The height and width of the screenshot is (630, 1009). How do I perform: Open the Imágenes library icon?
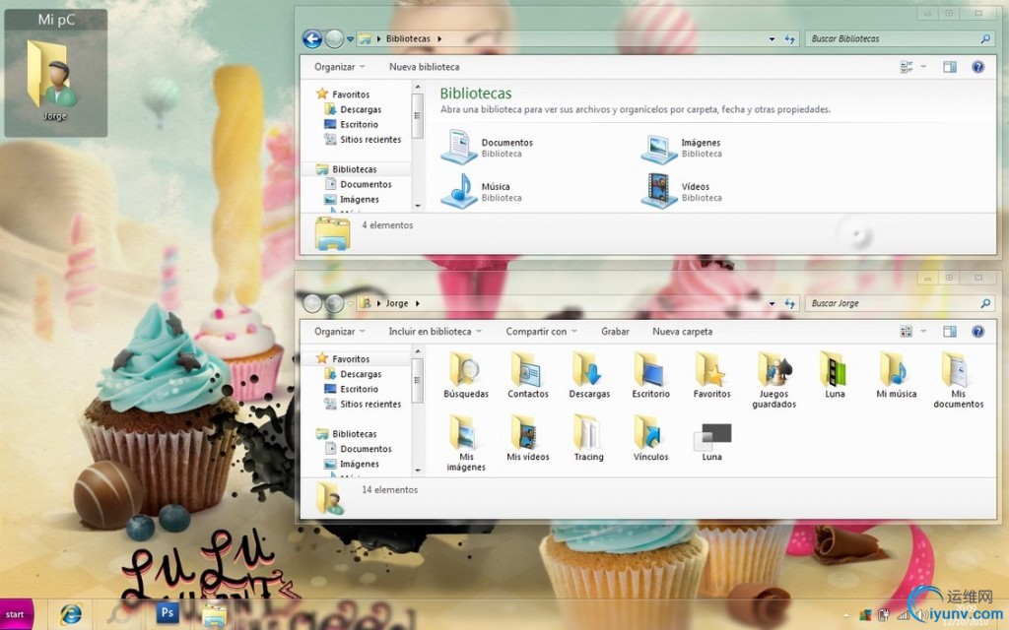click(x=658, y=147)
